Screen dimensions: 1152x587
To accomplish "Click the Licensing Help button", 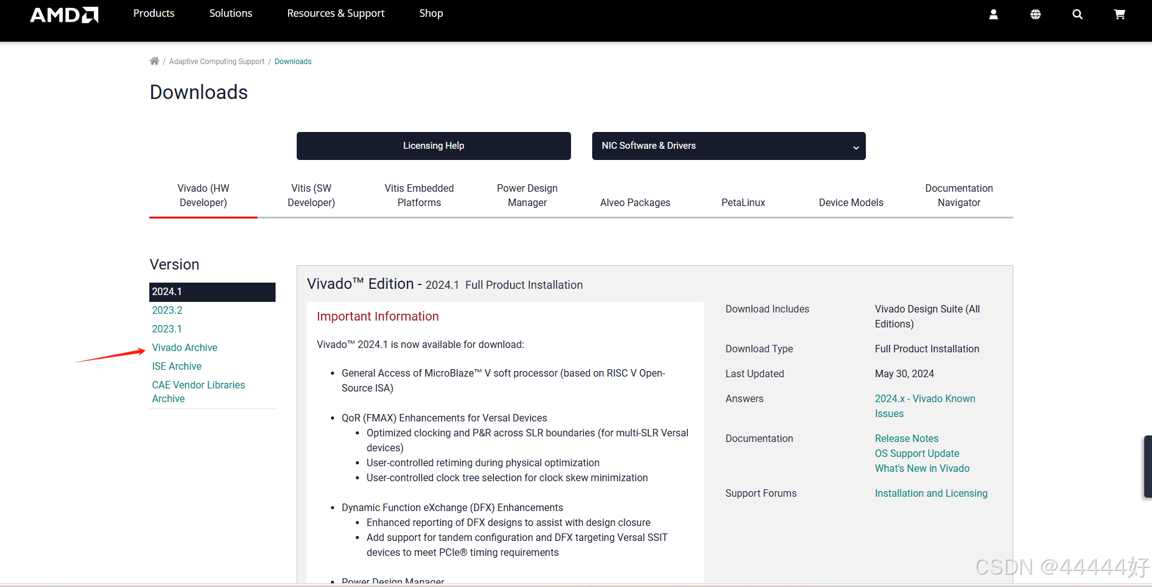I will tap(434, 146).
